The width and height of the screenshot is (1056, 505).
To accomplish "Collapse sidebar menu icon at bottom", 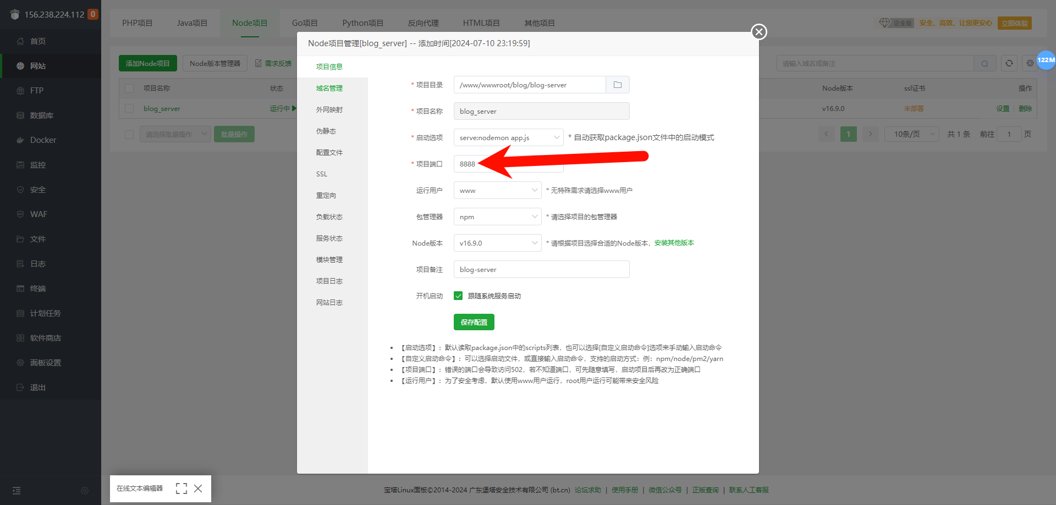I will [16, 491].
